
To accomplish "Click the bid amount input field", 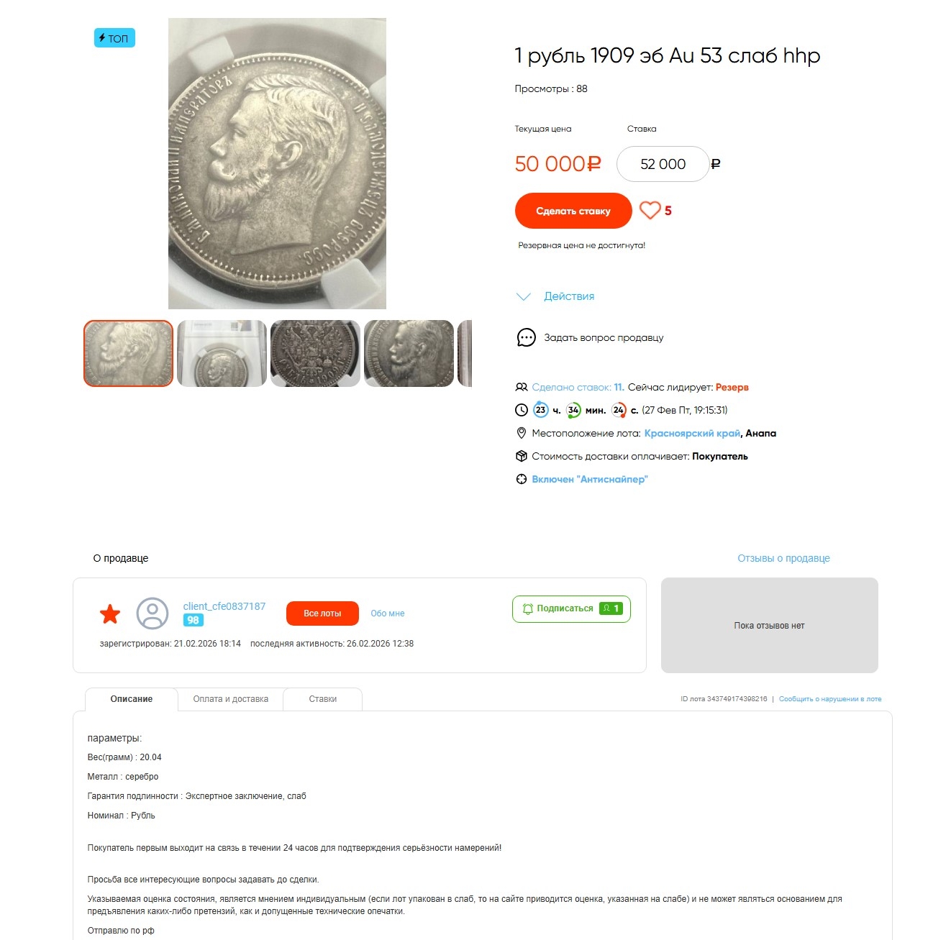I will tap(663, 164).
